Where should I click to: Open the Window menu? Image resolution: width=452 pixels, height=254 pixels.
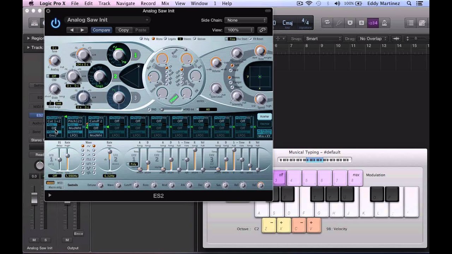click(x=199, y=4)
